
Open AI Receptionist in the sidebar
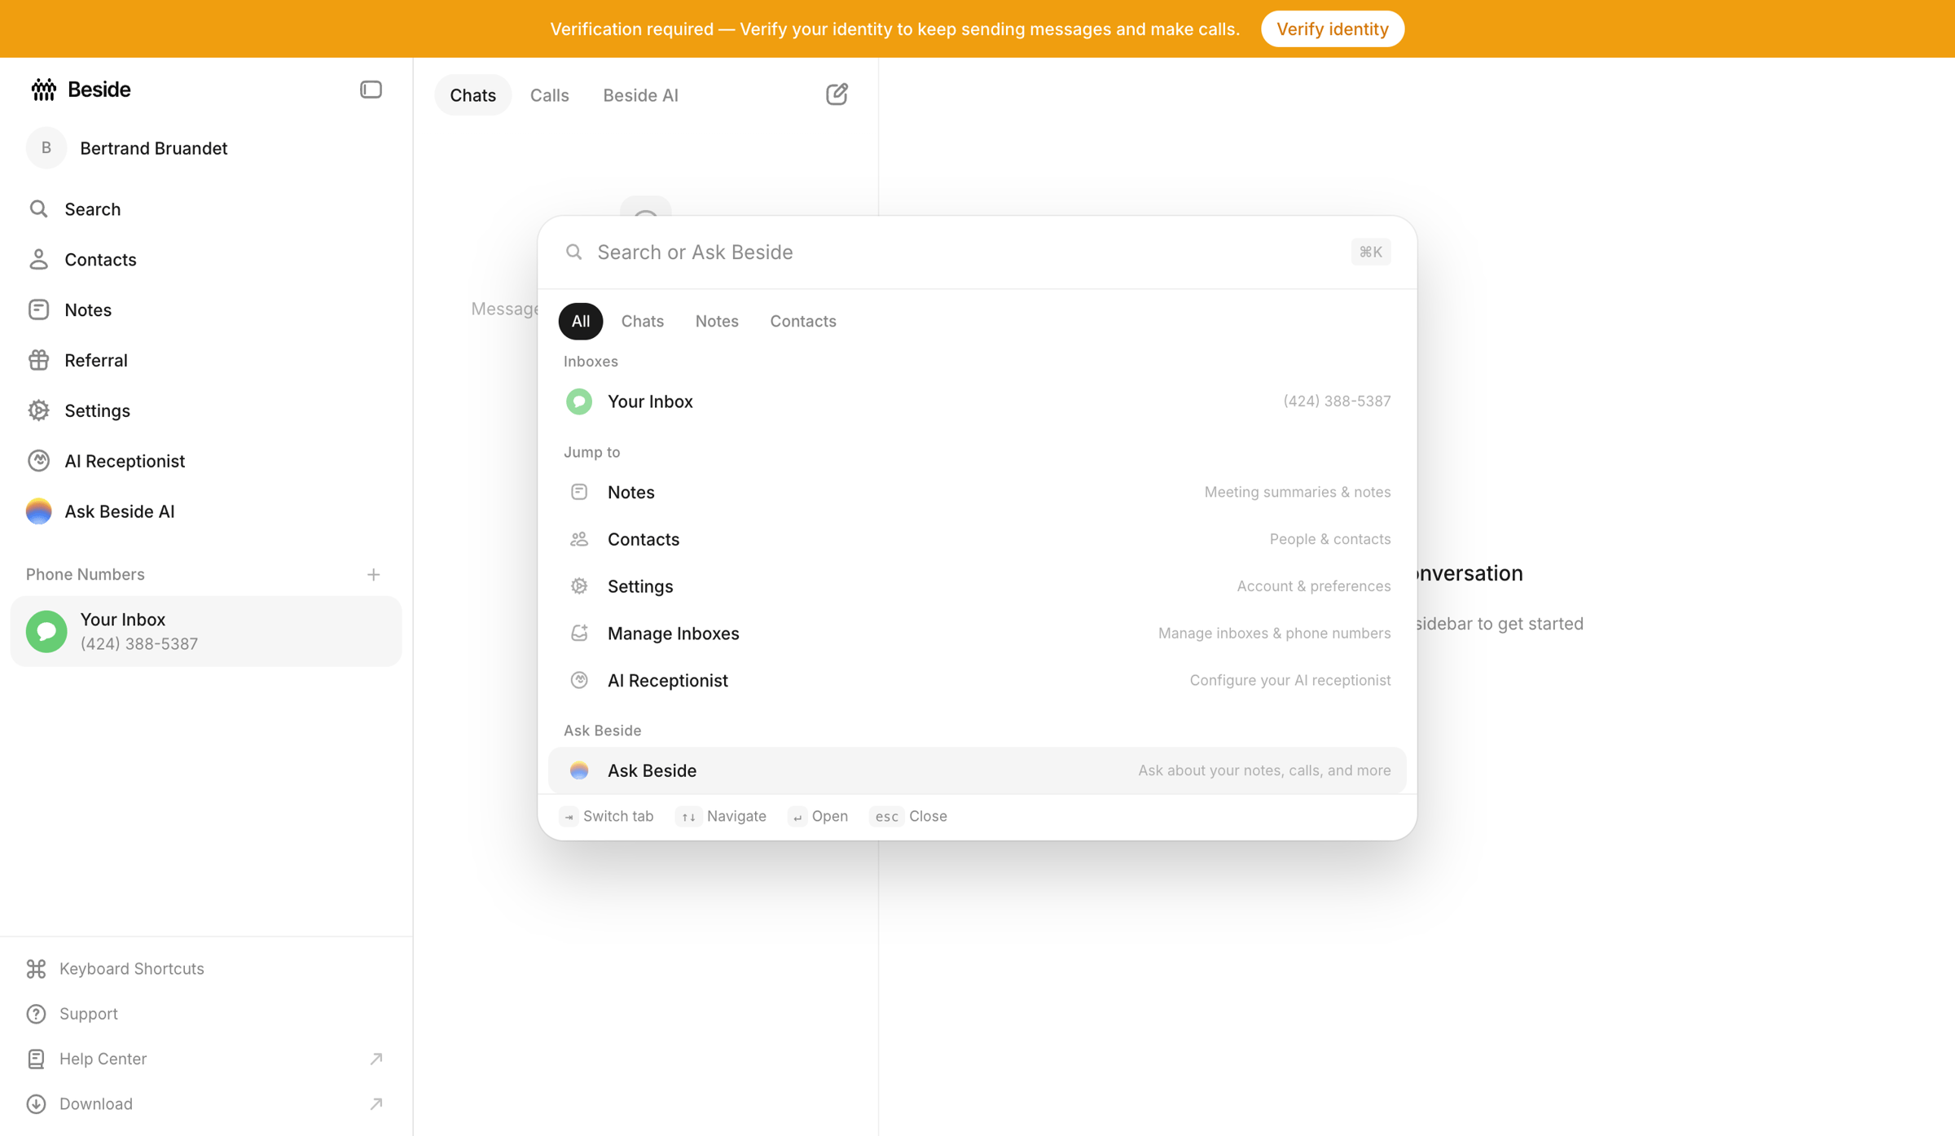click(206, 462)
